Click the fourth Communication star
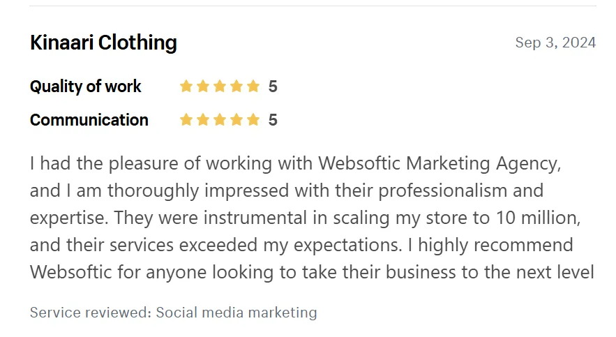The width and height of the screenshot is (616, 337). click(x=236, y=120)
